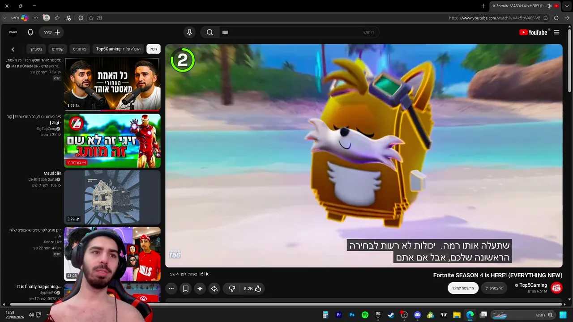Image resolution: width=573 pixels, height=322 pixels.
Task: Select the 'הועלה על ידי Top5Gaming' chip
Action: click(118, 49)
